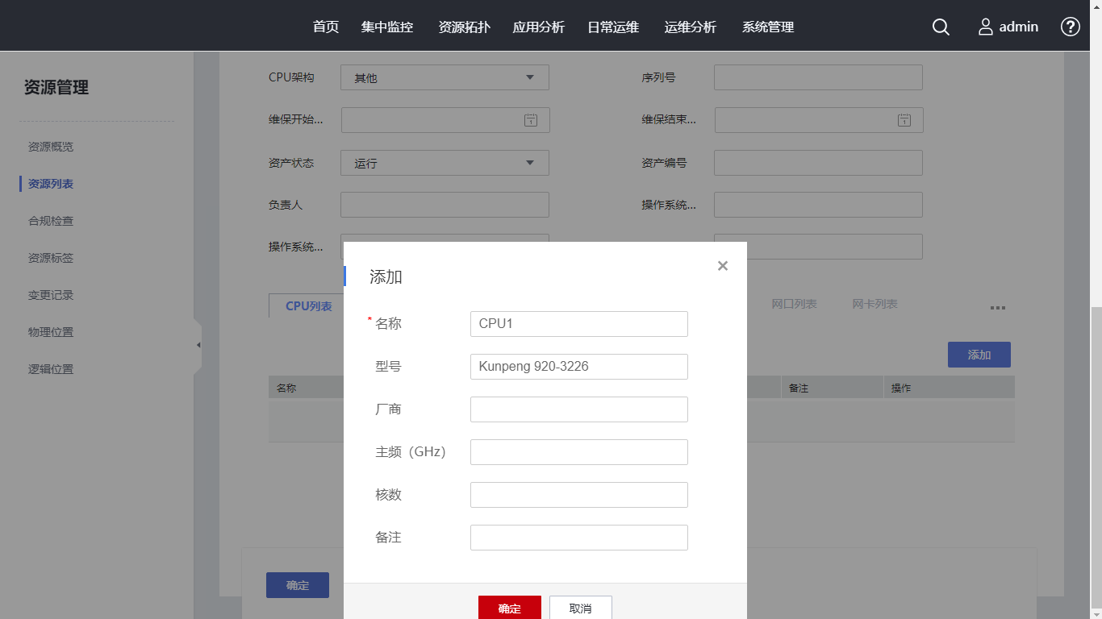
Task: Collapse the left sidebar arrow handle
Action: coord(198,345)
